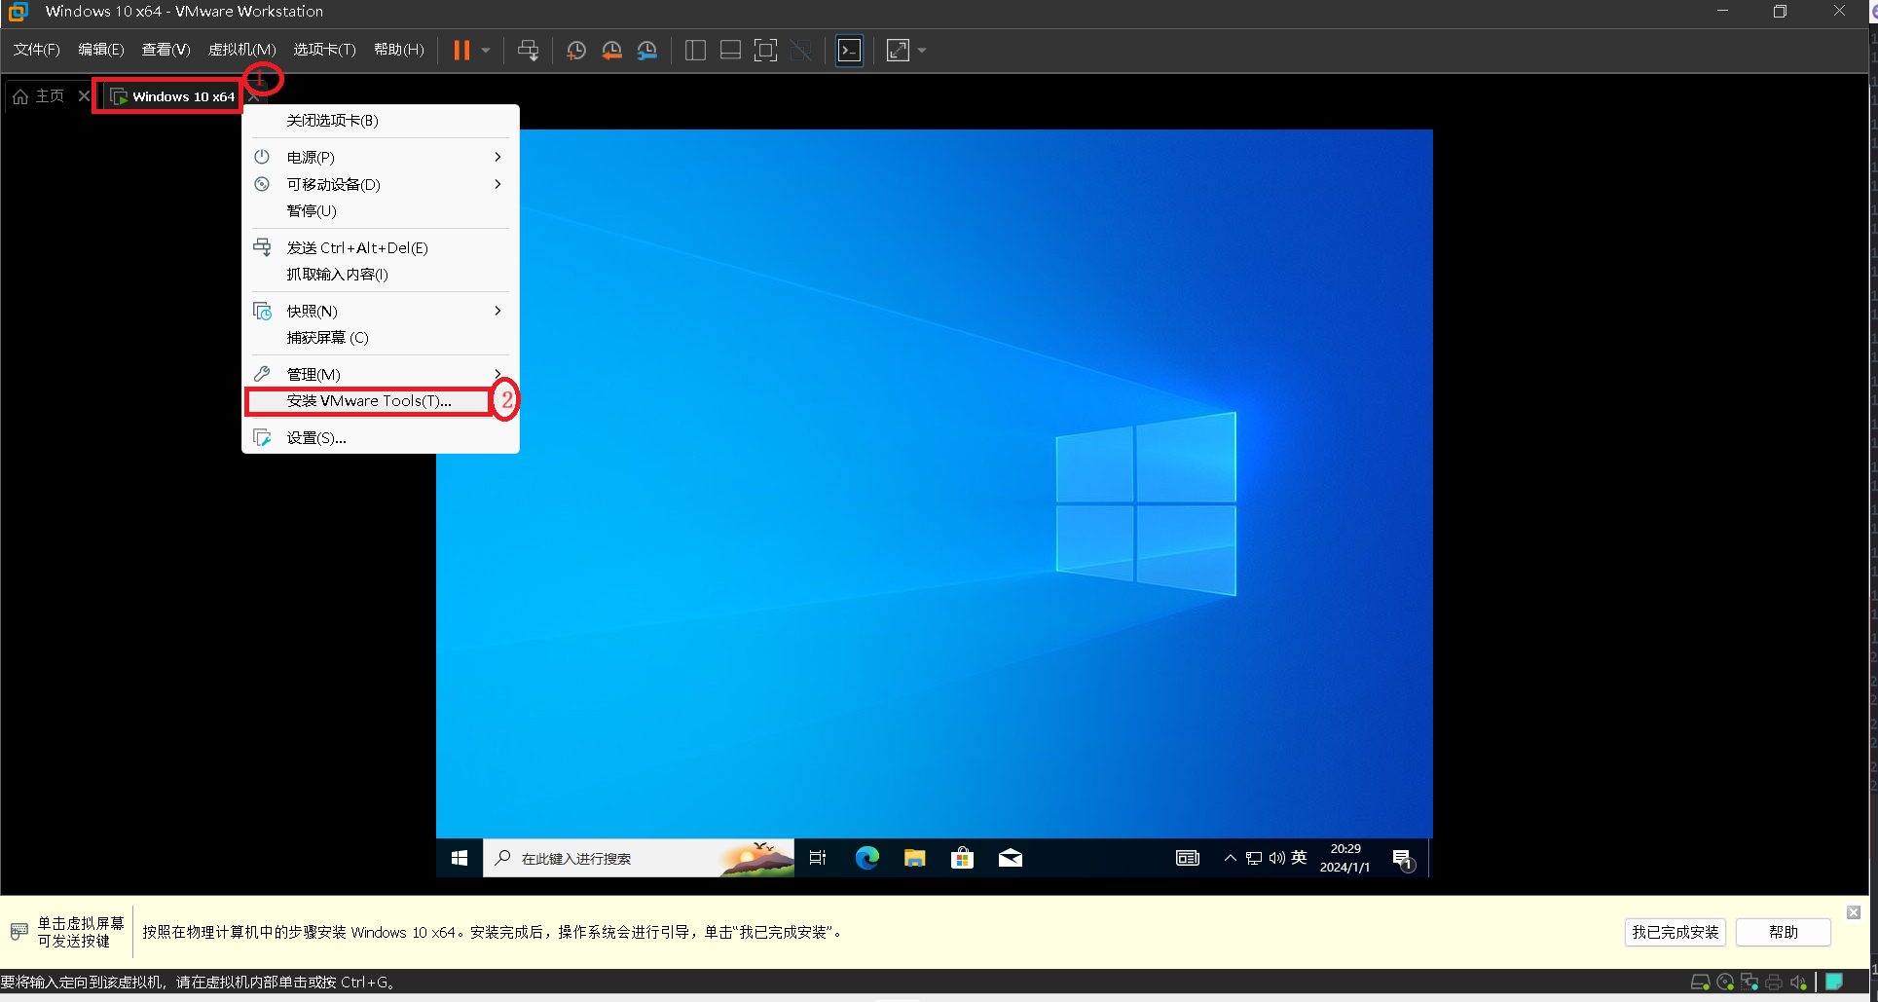Open the snapshot manager toolbar icon
1878x1002 pixels.
click(x=646, y=51)
